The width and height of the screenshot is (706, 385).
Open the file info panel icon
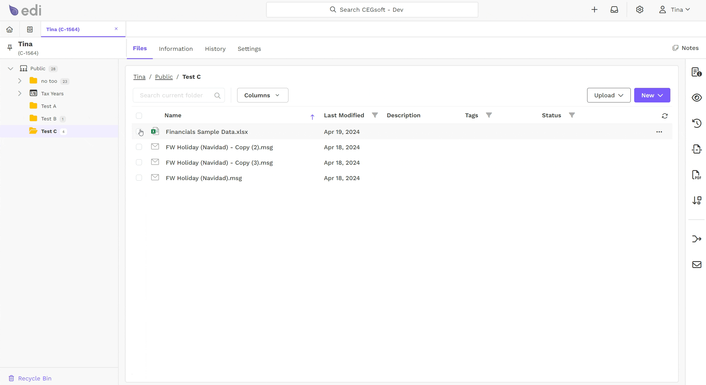coord(697,72)
